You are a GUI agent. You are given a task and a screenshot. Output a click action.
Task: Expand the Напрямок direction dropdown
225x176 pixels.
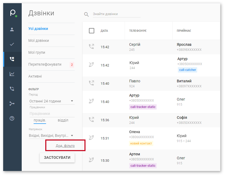point(52,136)
